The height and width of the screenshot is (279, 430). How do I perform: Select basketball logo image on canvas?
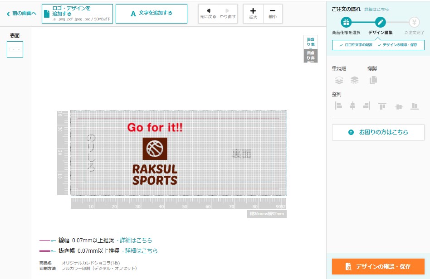pyautogui.click(x=155, y=149)
